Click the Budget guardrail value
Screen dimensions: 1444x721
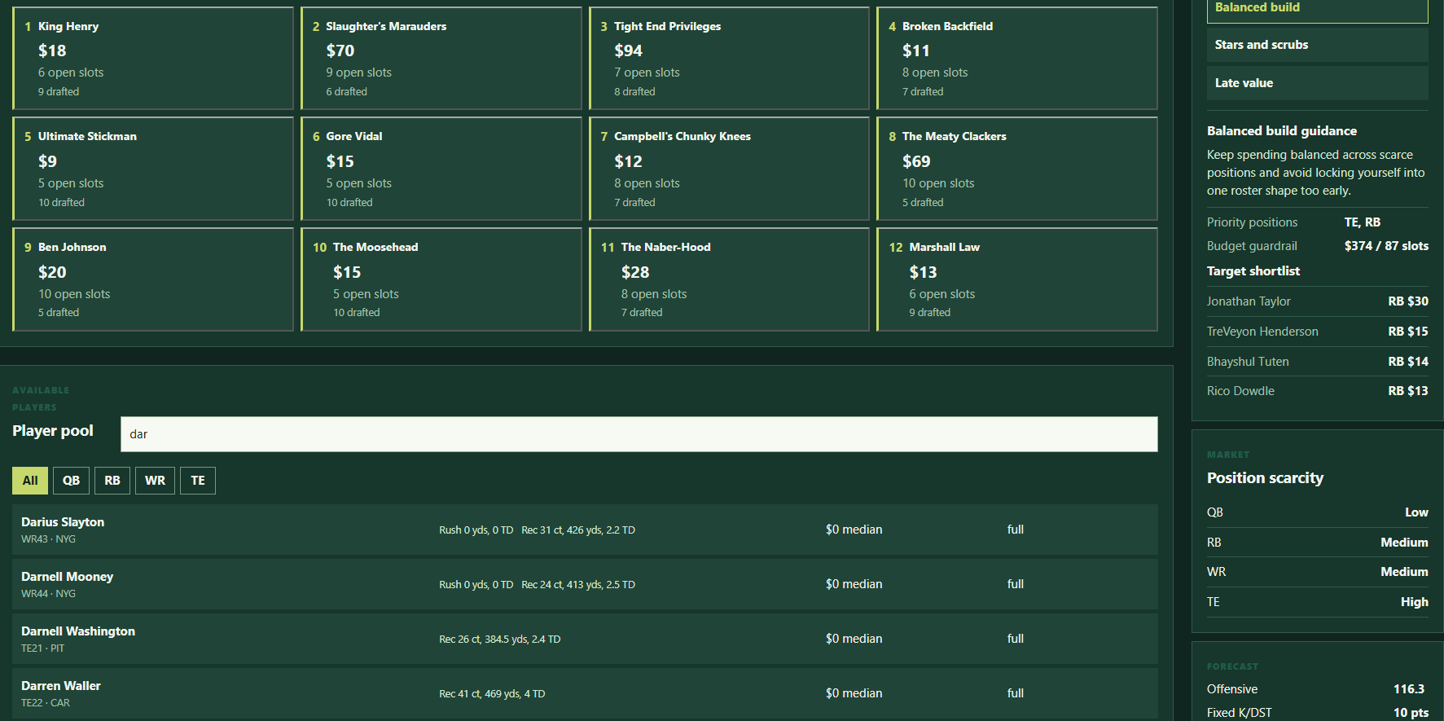pos(1386,246)
